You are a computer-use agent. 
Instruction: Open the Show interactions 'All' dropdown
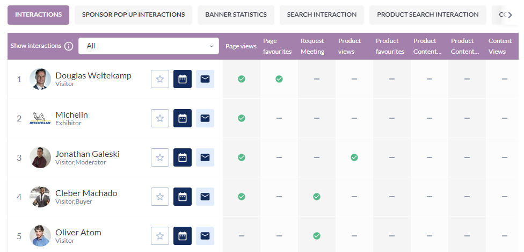(149, 46)
